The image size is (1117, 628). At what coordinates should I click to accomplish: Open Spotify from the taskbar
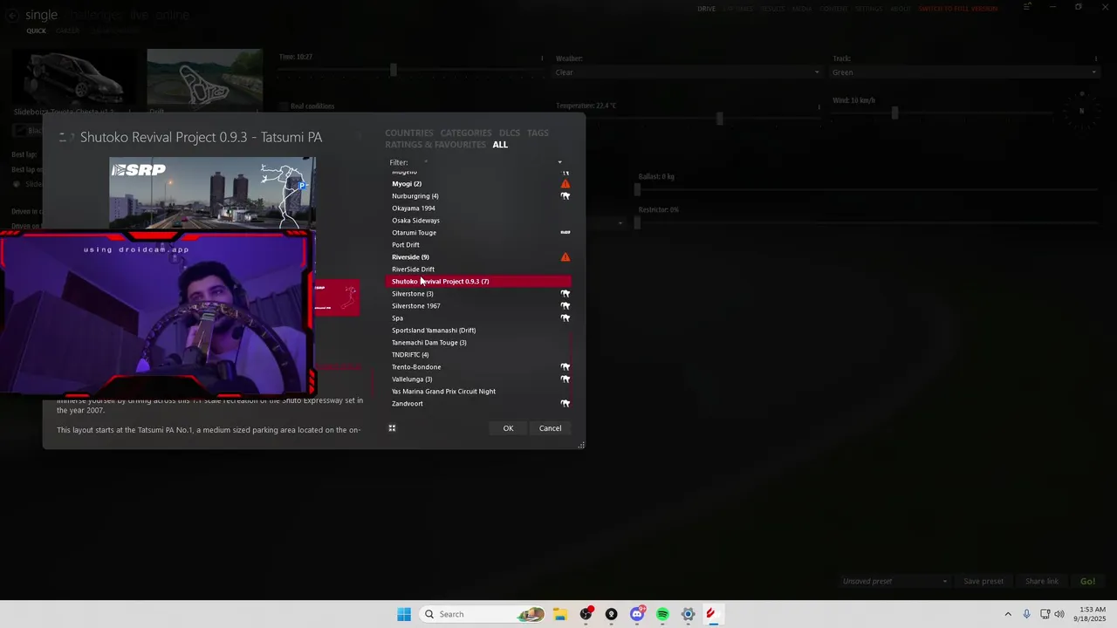coord(662,614)
